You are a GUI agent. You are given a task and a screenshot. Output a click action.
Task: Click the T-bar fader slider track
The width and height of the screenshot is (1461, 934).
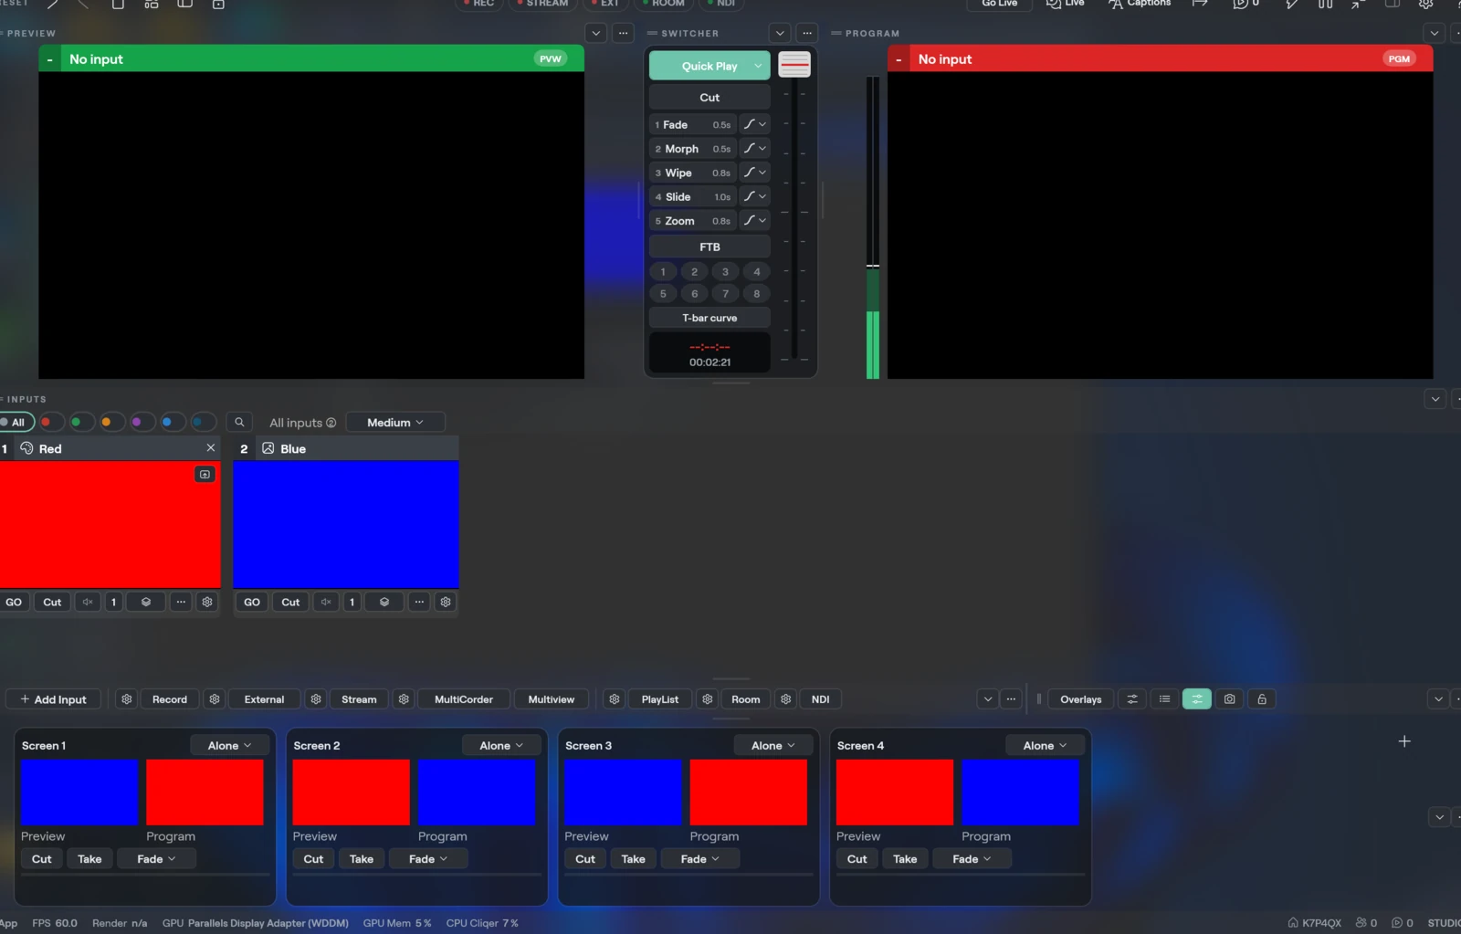[x=794, y=219]
